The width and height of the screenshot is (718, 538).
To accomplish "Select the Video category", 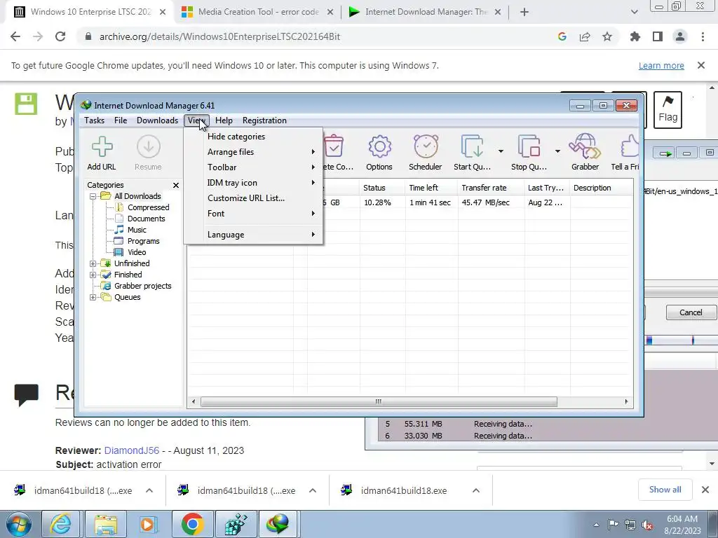I will pyautogui.click(x=137, y=252).
